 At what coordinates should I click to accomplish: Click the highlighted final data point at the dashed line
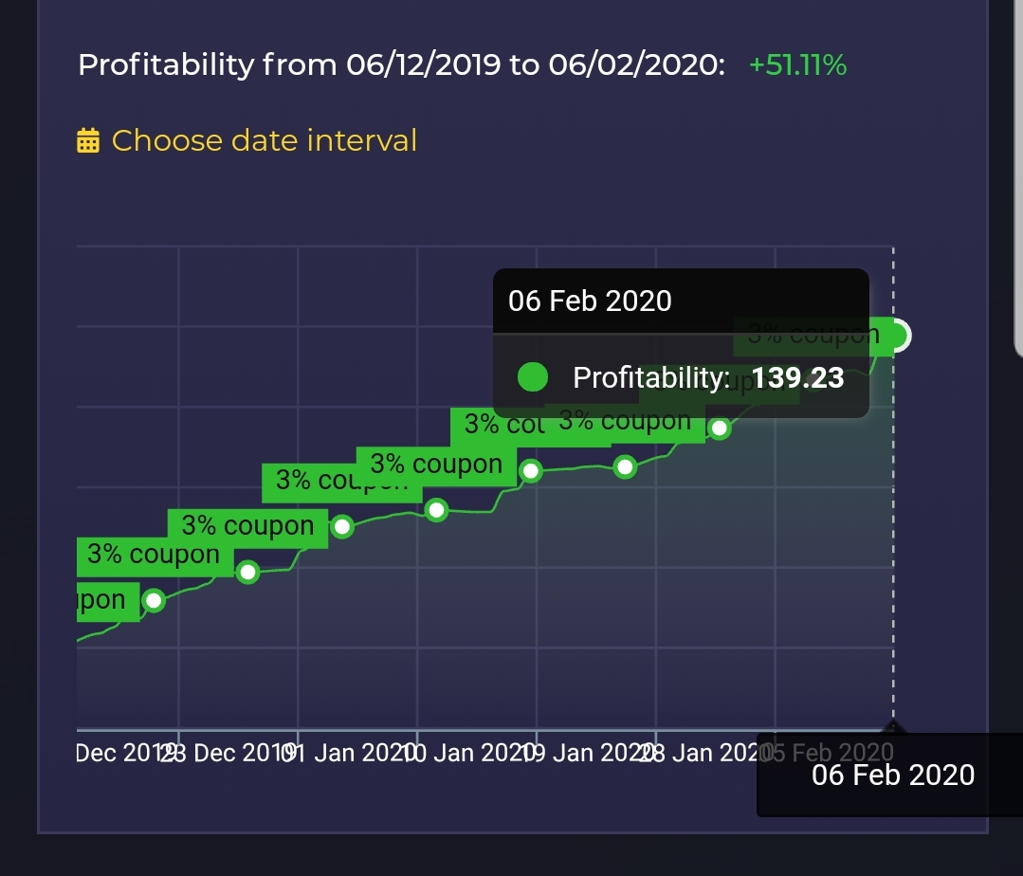[x=896, y=335]
